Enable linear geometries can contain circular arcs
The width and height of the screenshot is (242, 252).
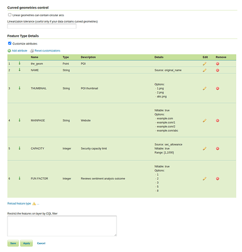point(10,15)
